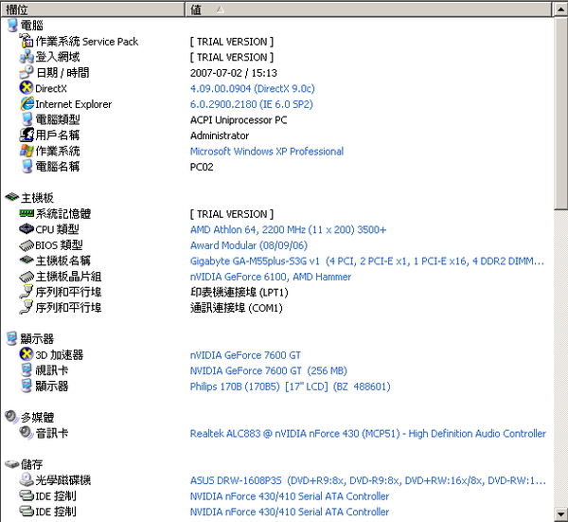
Task: Open the Microsoft Windows XP Professional link
Action: click(267, 152)
